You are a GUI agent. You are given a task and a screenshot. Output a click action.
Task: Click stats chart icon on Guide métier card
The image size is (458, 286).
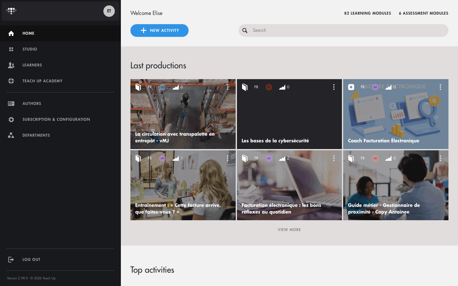tap(388, 158)
